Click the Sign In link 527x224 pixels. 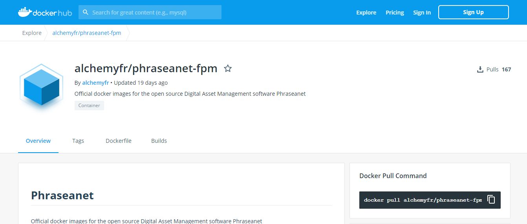[422, 13]
